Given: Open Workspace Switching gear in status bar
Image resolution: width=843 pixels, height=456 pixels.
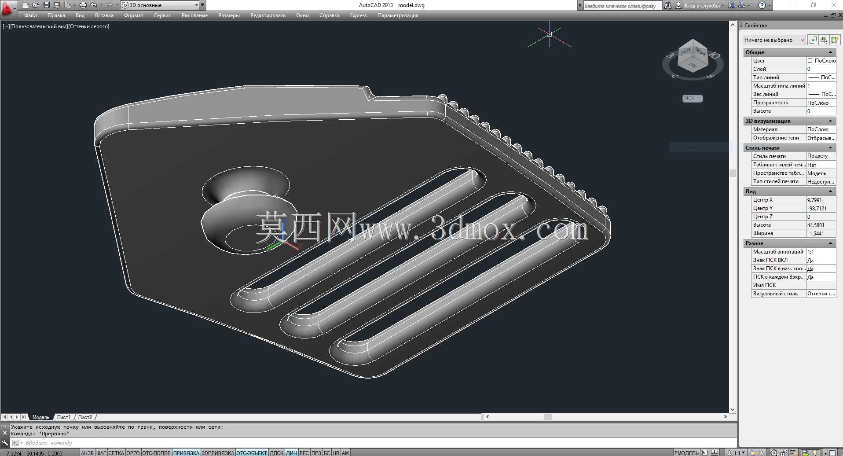Looking at the screenshot, I should pyautogui.click(x=773, y=452).
